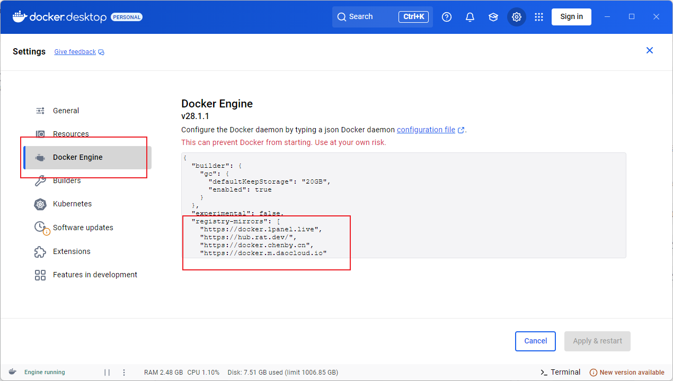The image size is (673, 381).
Task: Click the Search field in header
Action: (x=383, y=17)
